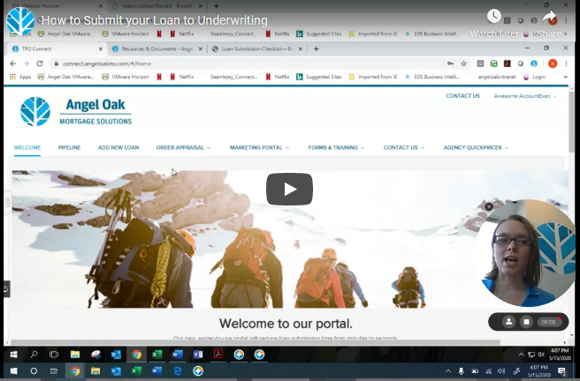Image resolution: width=580 pixels, height=381 pixels.
Task: Close the webcam bubble with its X
Action: coord(489,206)
